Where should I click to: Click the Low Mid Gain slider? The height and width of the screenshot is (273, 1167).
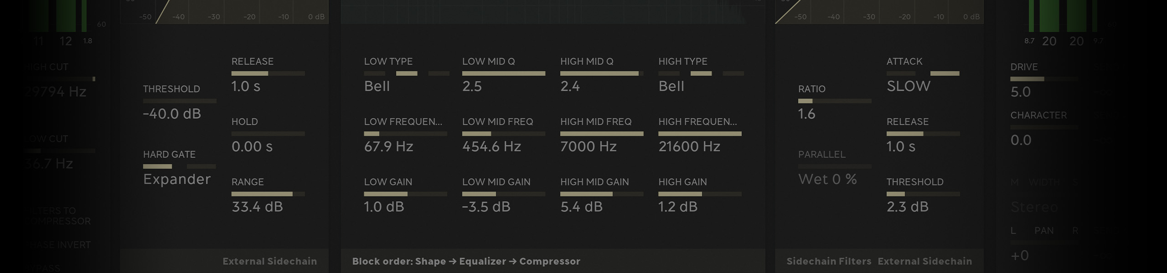[x=503, y=194]
